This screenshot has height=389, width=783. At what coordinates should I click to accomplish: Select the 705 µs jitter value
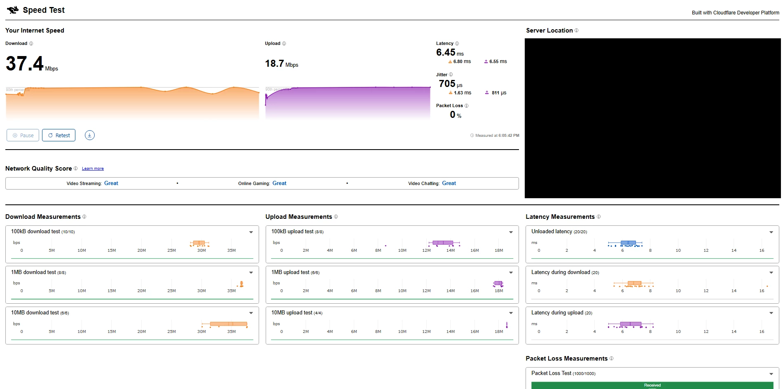(451, 84)
